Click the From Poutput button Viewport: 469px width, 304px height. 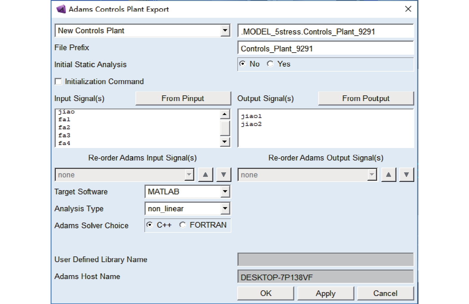[366, 98]
